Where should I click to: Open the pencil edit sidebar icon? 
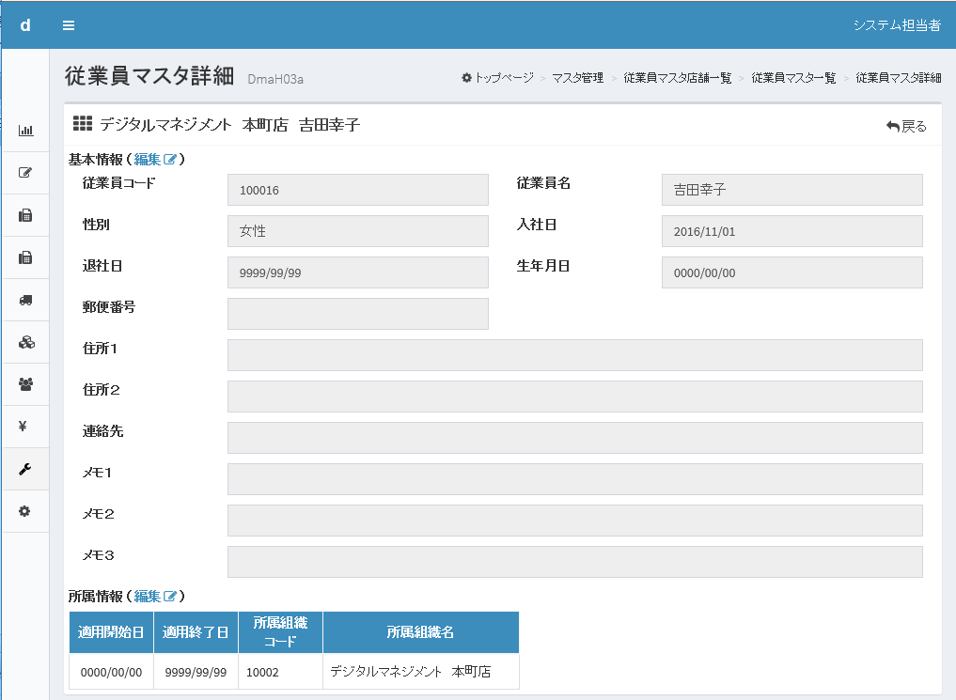pos(25,172)
